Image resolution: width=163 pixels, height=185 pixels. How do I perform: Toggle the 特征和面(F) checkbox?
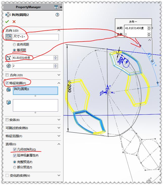7,83
